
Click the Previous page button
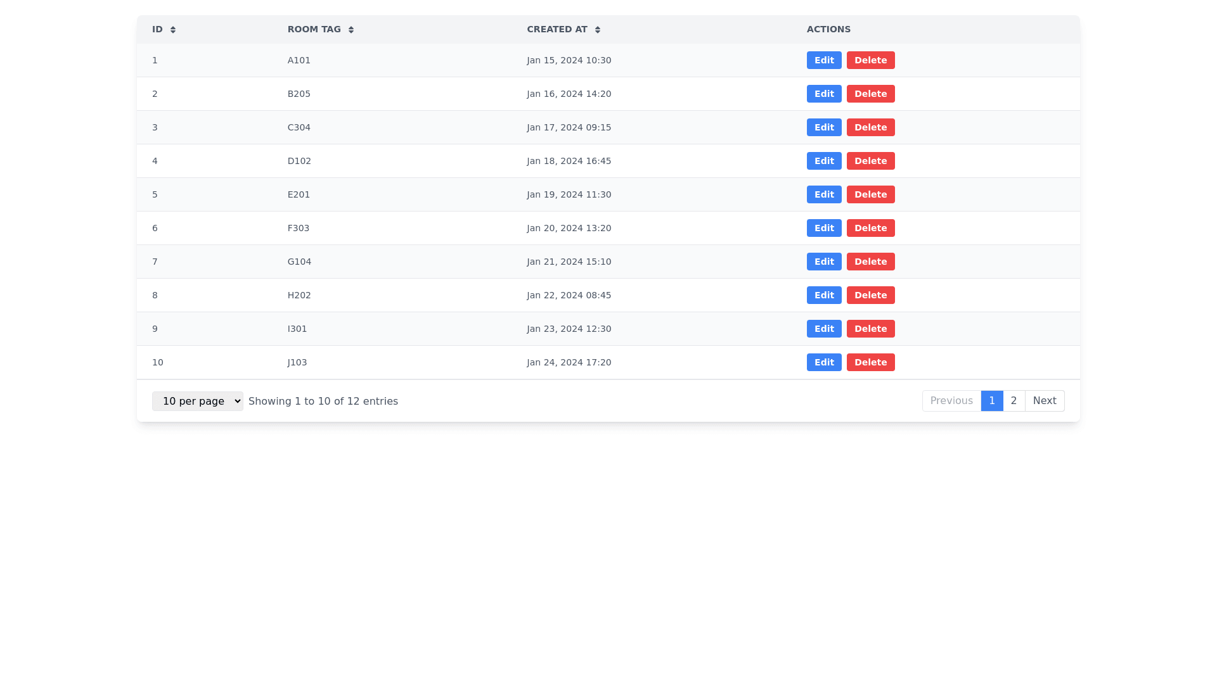[x=951, y=401]
